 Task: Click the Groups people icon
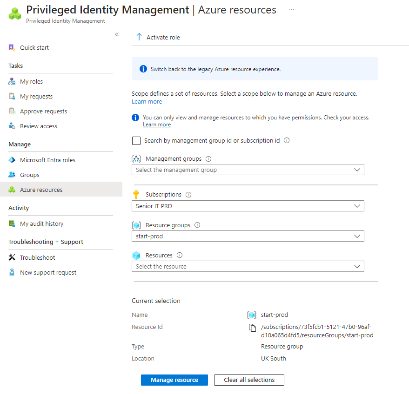pos(12,175)
